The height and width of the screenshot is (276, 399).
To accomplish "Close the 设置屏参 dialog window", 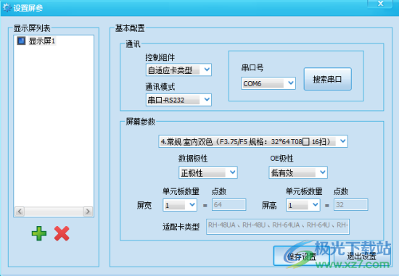I will click(380, 4).
